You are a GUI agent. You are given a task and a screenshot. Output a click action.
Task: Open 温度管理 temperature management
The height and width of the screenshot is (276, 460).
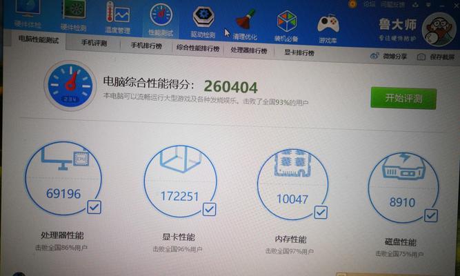[x=118, y=17]
